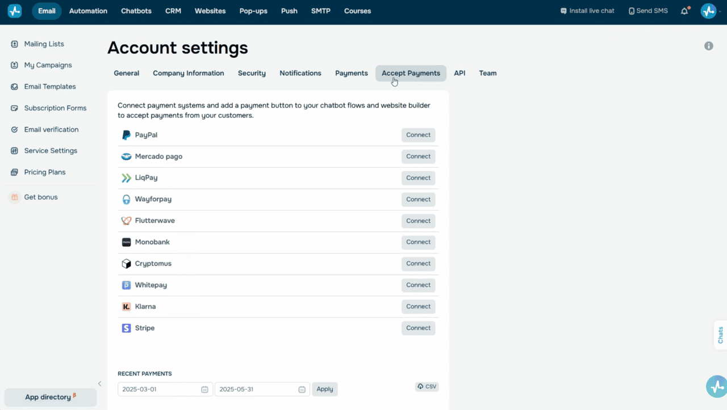Click the Subscription Forms sidebar icon
Image resolution: width=727 pixels, height=410 pixels.
[x=14, y=108]
